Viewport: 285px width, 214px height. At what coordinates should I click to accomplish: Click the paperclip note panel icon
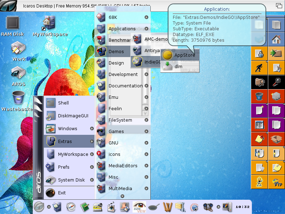click(276, 168)
